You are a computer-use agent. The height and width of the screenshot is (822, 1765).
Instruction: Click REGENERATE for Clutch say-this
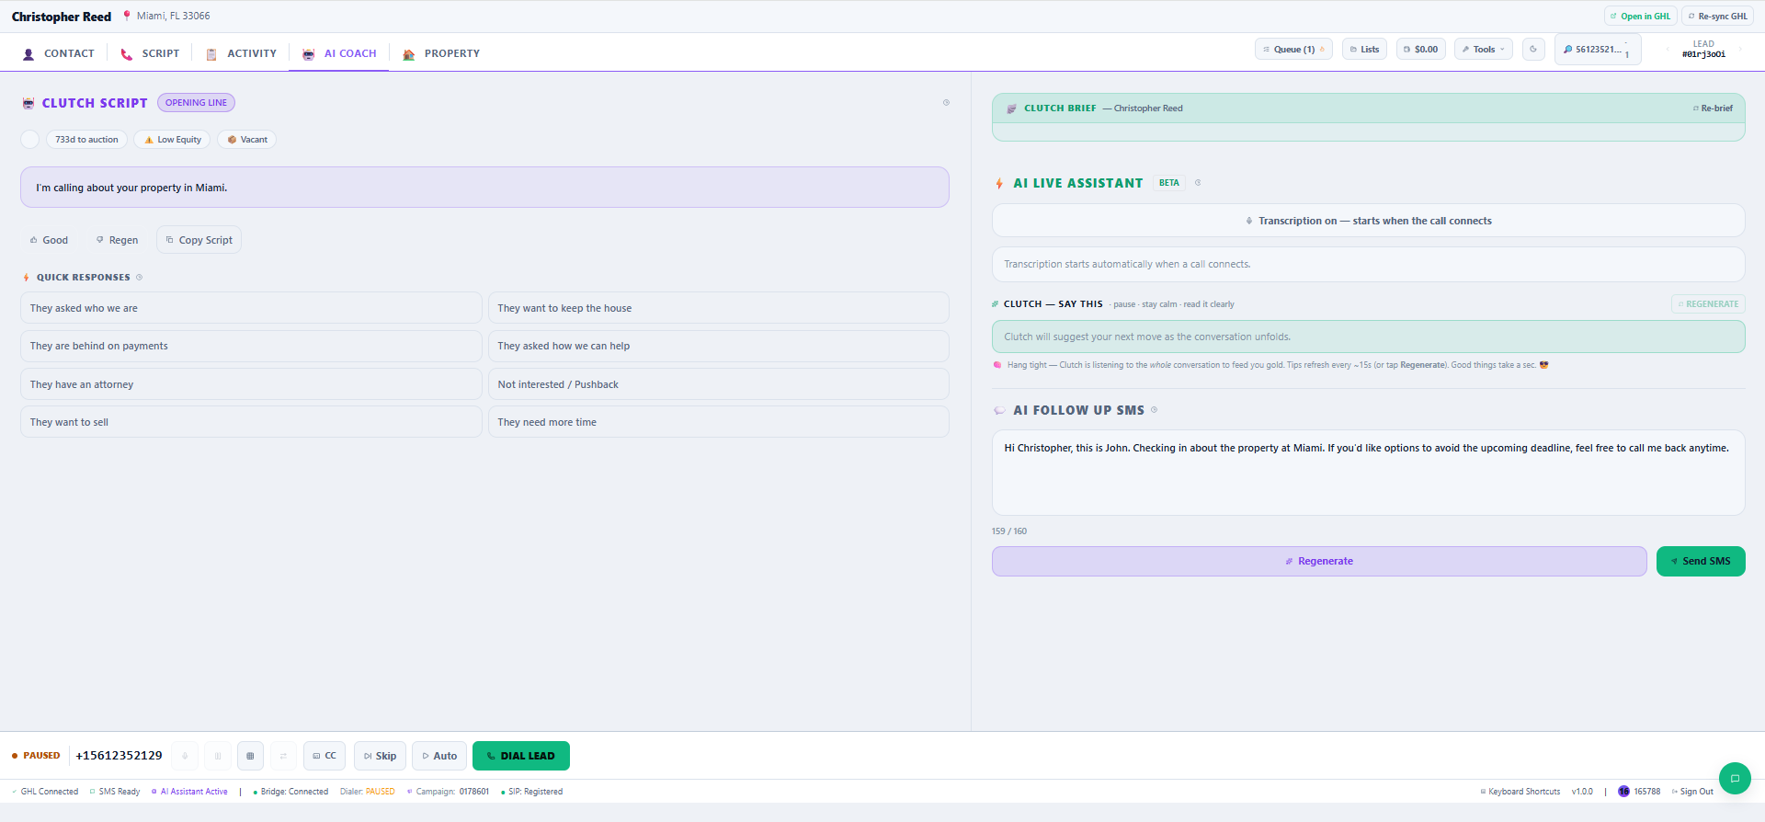pyautogui.click(x=1708, y=304)
